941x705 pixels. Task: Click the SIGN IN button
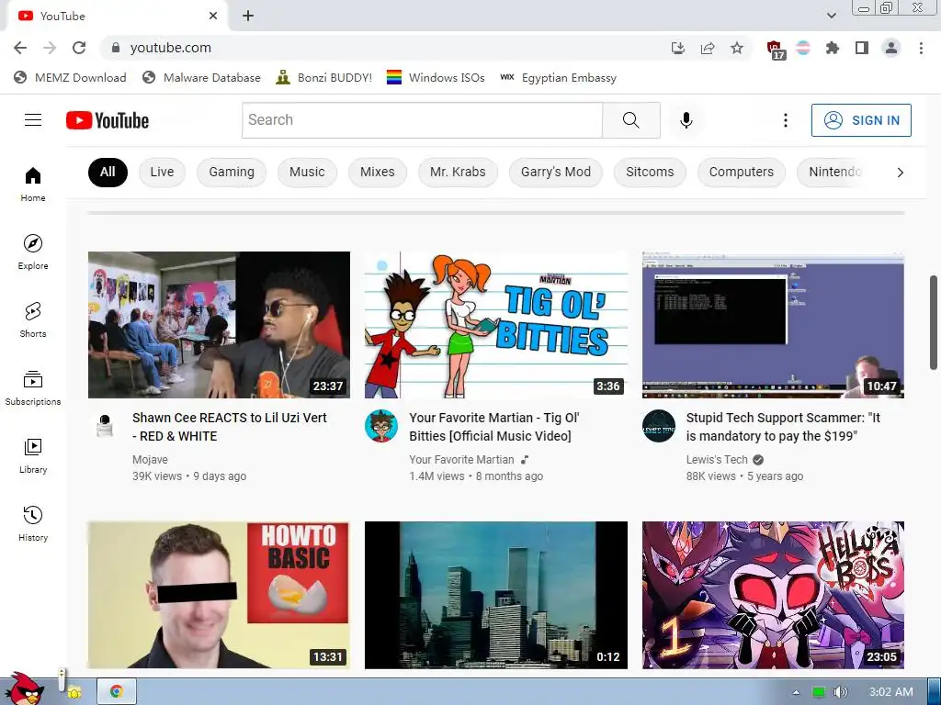pos(861,120)
